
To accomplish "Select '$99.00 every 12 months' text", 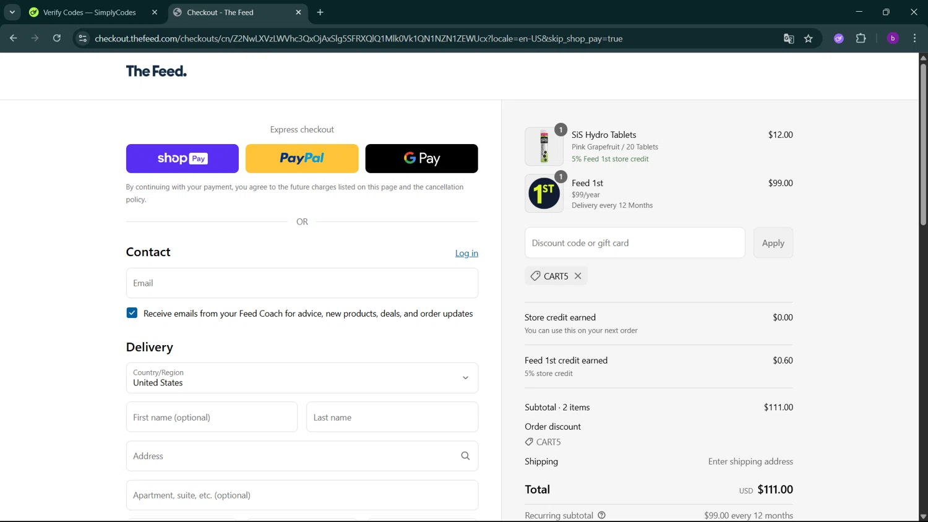I will coord(749,516).
